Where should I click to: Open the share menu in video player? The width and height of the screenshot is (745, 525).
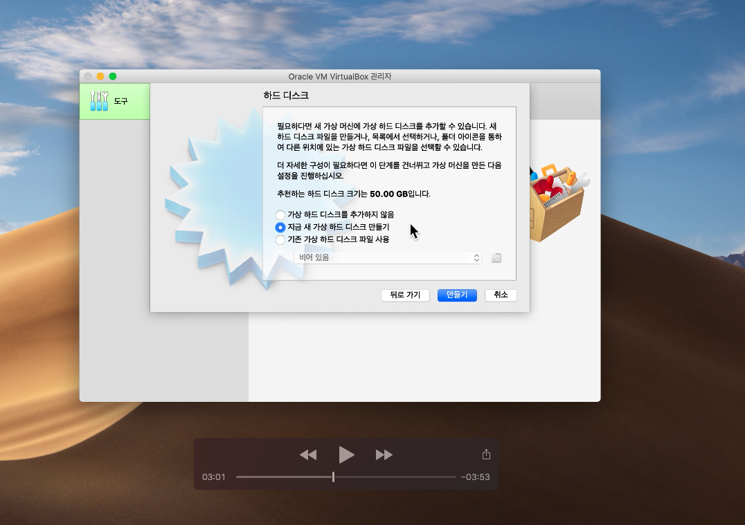(x=486, y=454)
